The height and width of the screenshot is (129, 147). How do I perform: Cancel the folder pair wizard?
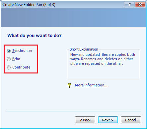[x=131, y=120]
